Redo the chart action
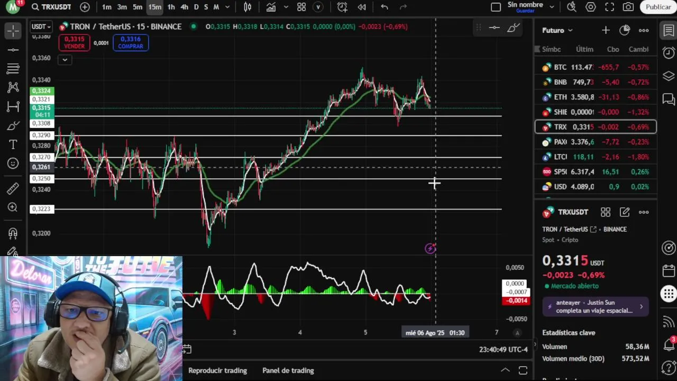677x381 pixels. pos(403,7)
